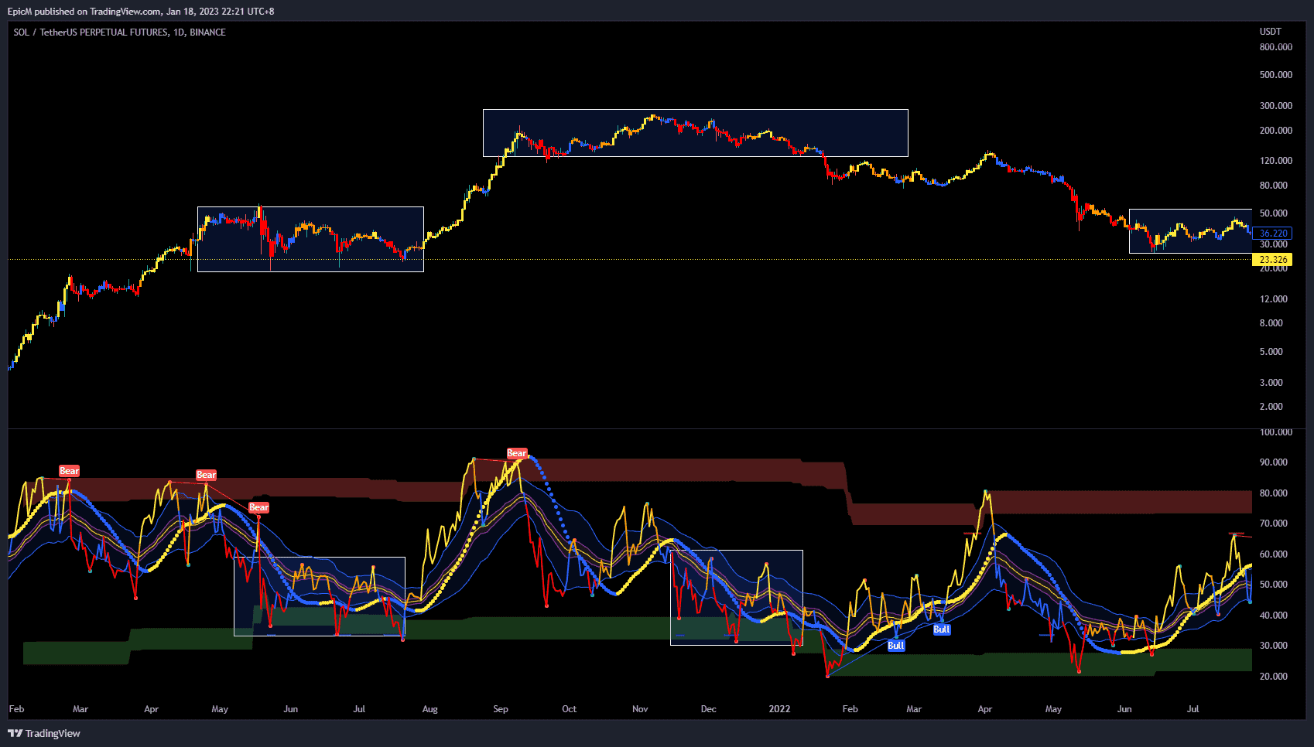Click the 40.000 oscillator scale value
The image size is (1314, 747).
tap(1274, 616)
